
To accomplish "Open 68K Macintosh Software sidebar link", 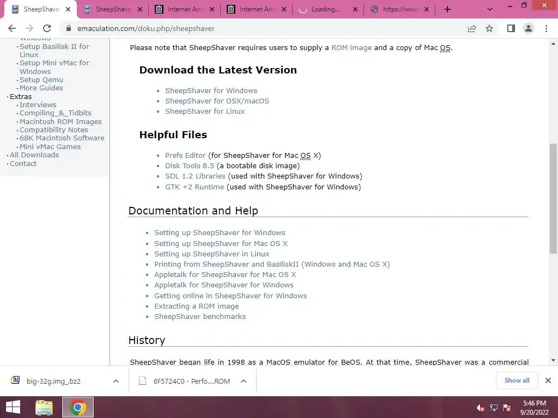I will pos(62,138).
